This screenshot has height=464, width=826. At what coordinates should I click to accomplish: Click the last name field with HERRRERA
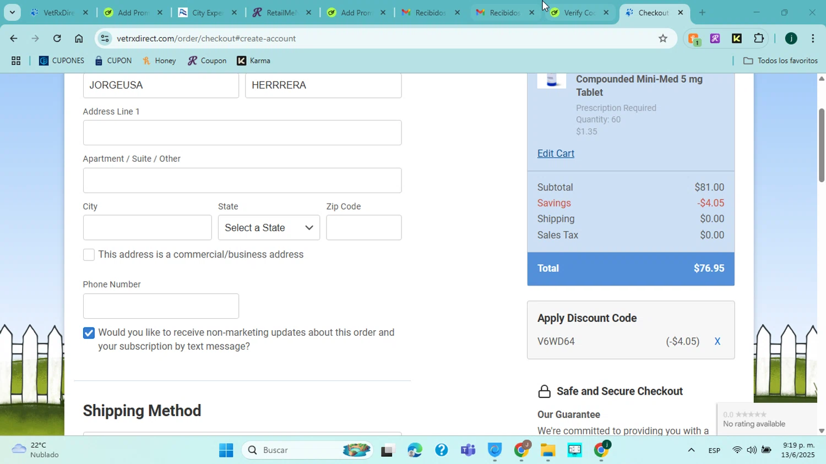tap(323, 85)
